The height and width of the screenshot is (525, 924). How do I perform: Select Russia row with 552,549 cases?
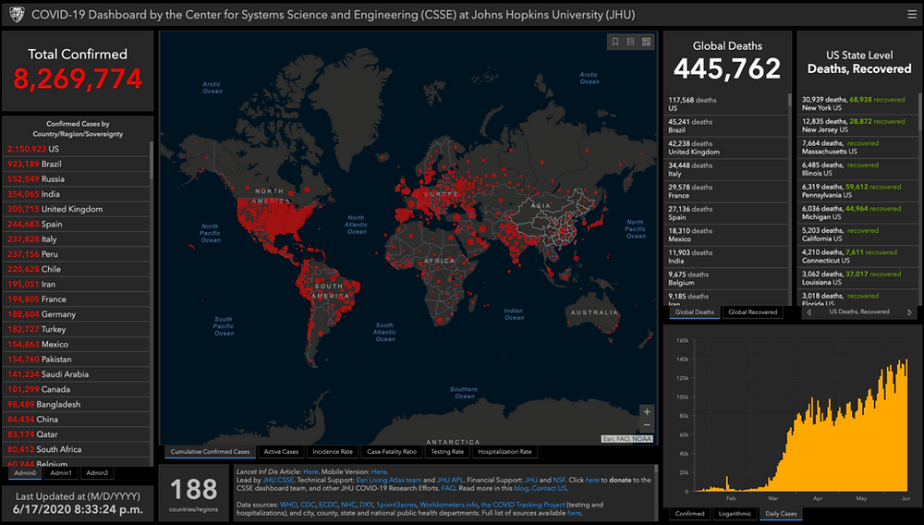pyautogui.click(x=77, y=179)
